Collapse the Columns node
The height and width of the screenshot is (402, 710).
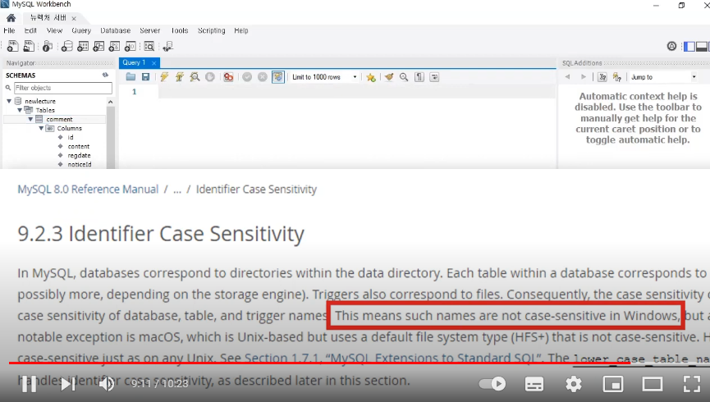pyautogui.click(x=41, y=128)
